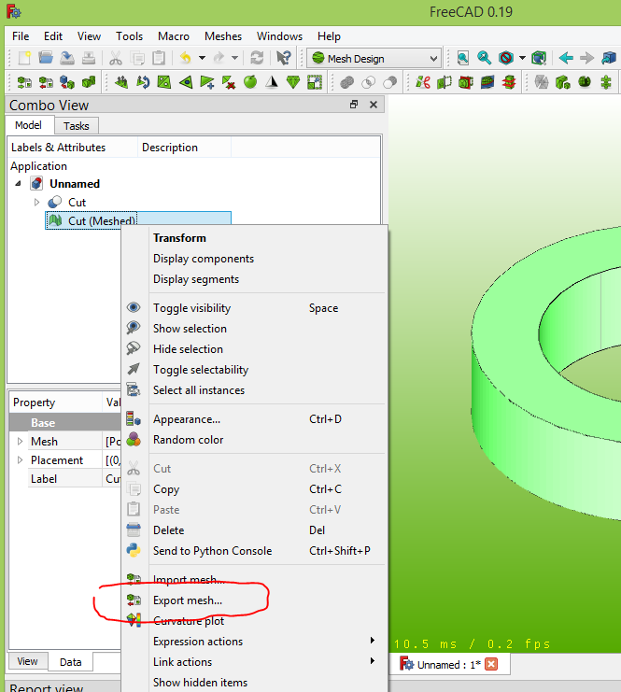Image resolution: width=621 pixels, height=692 pixels.
Task: Close the Unnamed : 1* document tab
Action: pos(491,664)
